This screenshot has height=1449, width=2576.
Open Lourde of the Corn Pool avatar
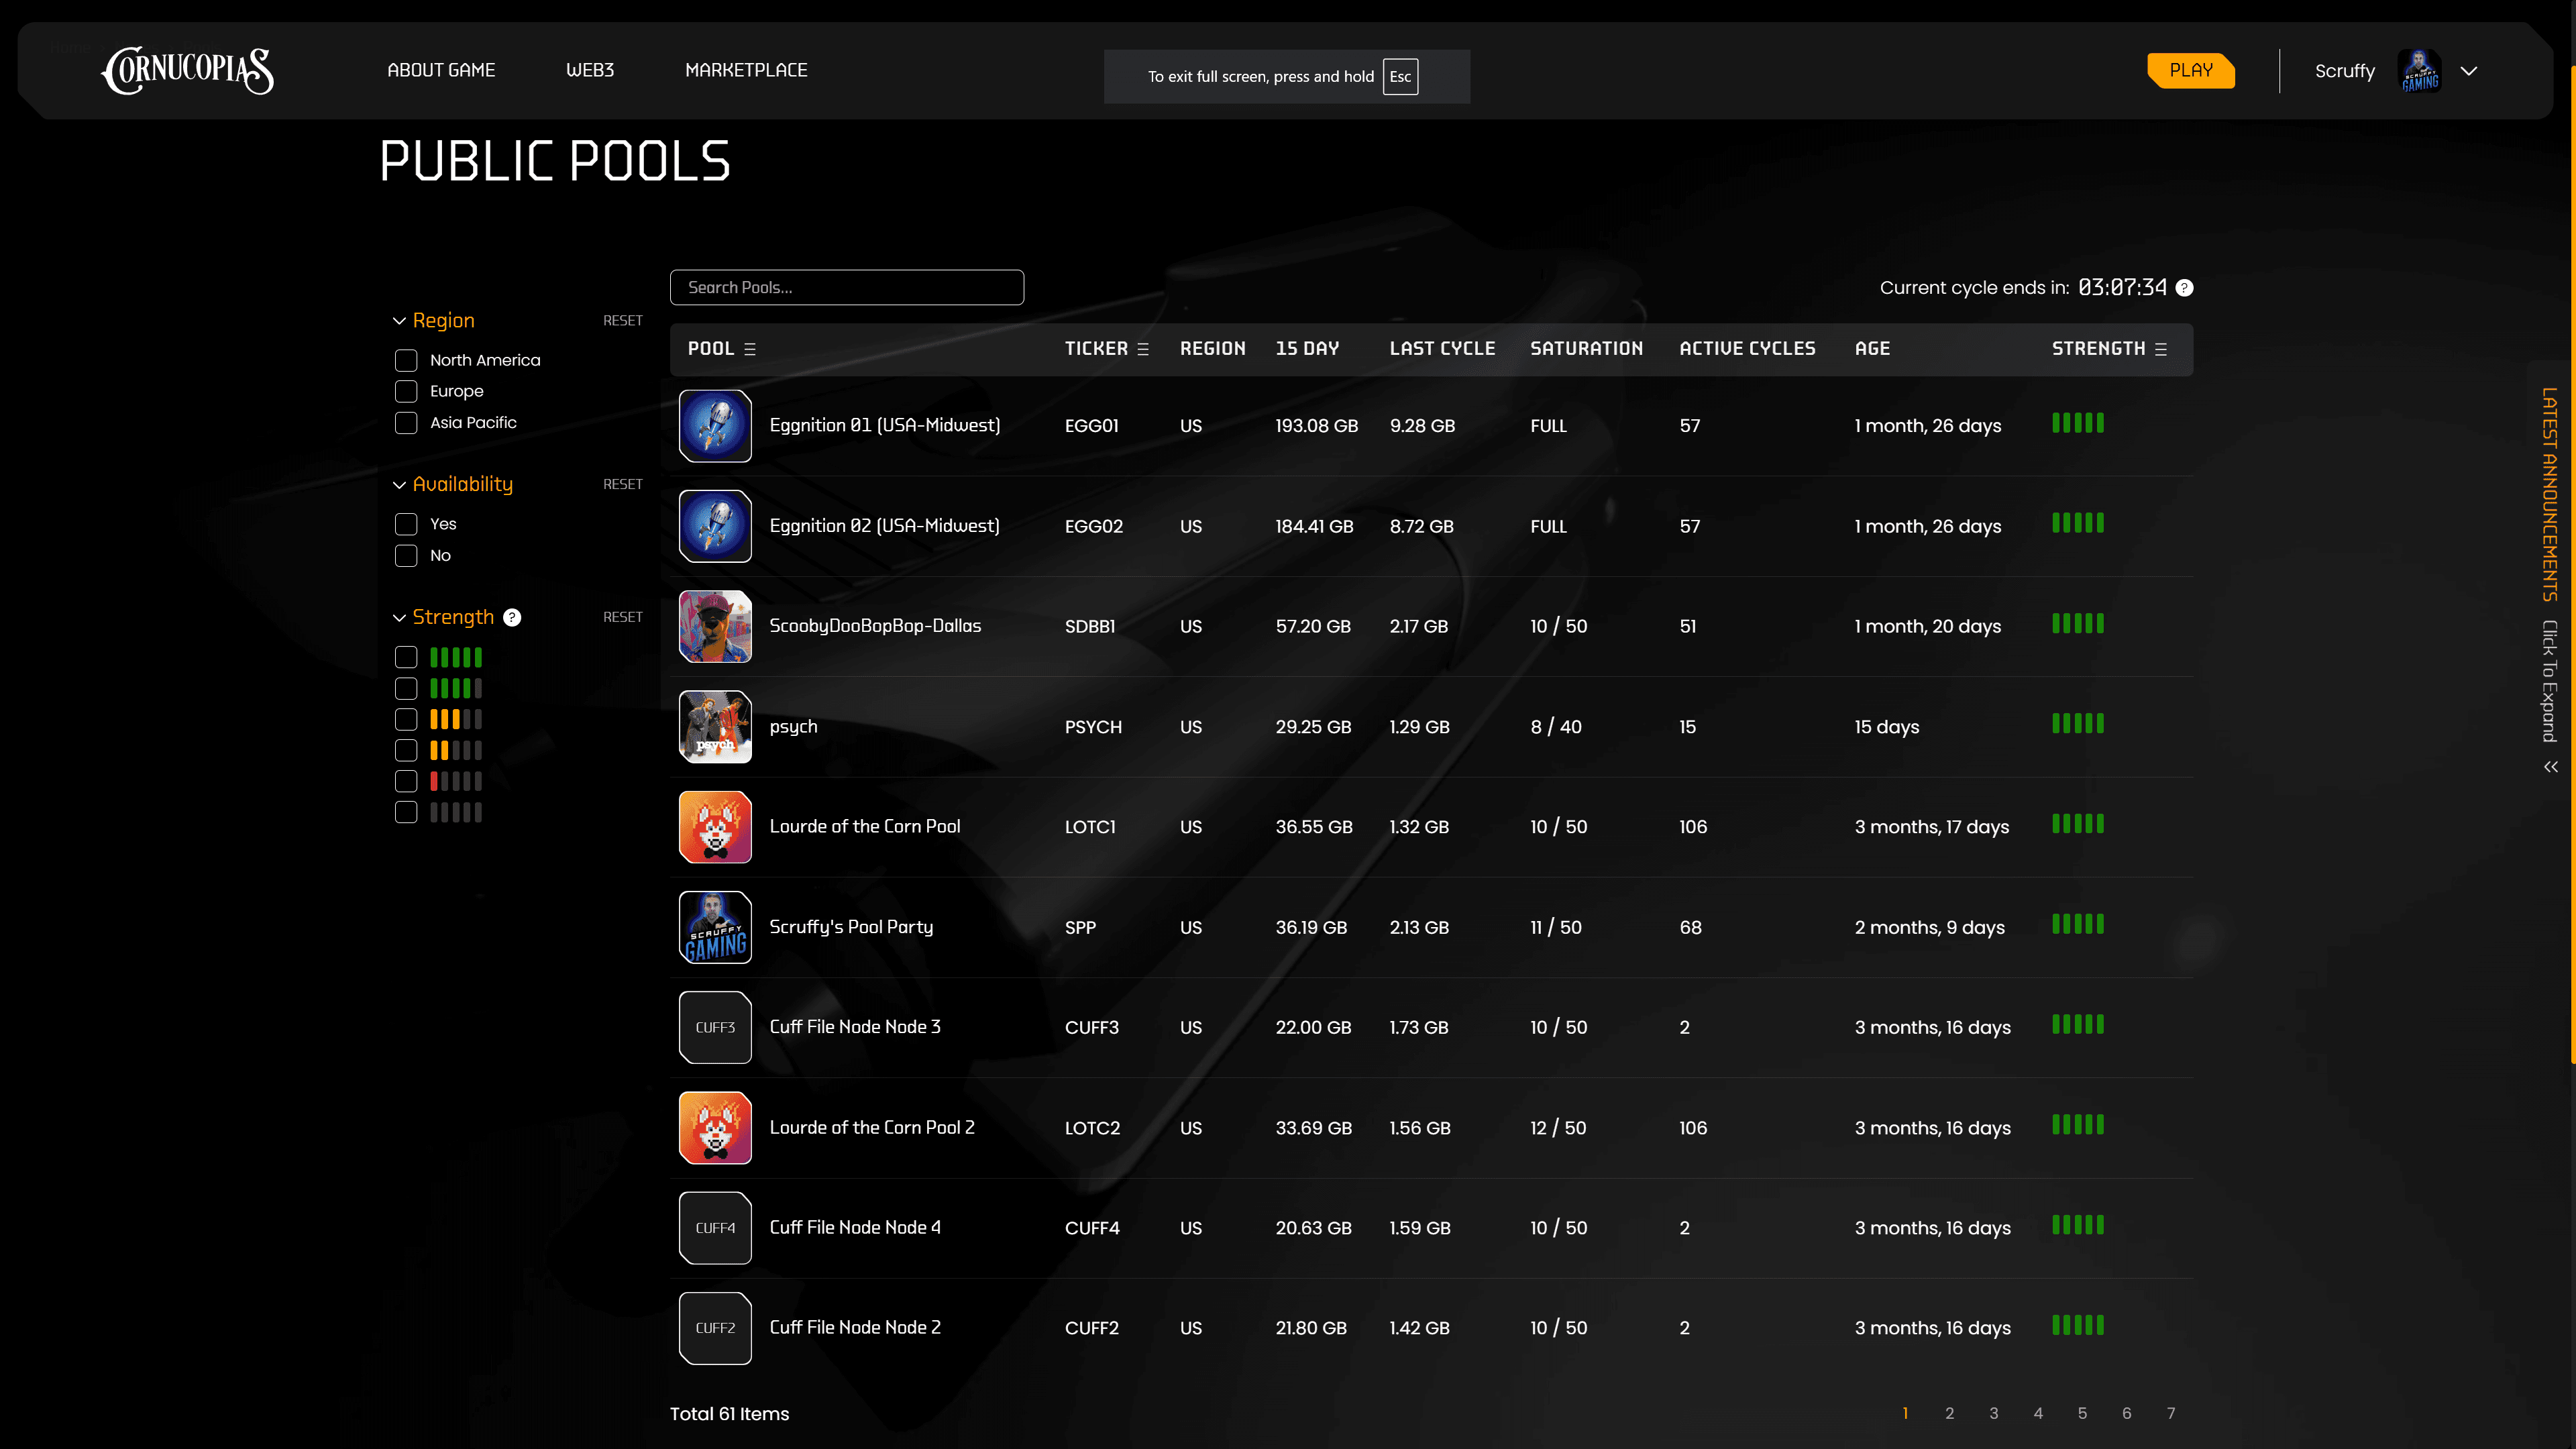[x=715, y=827]
